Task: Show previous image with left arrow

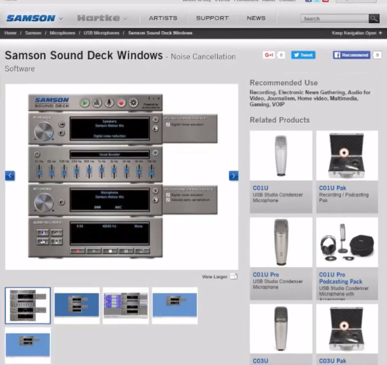Action: coord(10,176)
